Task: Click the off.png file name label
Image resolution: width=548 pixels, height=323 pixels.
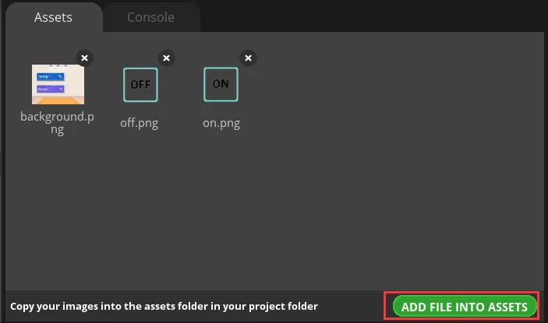Action: [139, 123]
